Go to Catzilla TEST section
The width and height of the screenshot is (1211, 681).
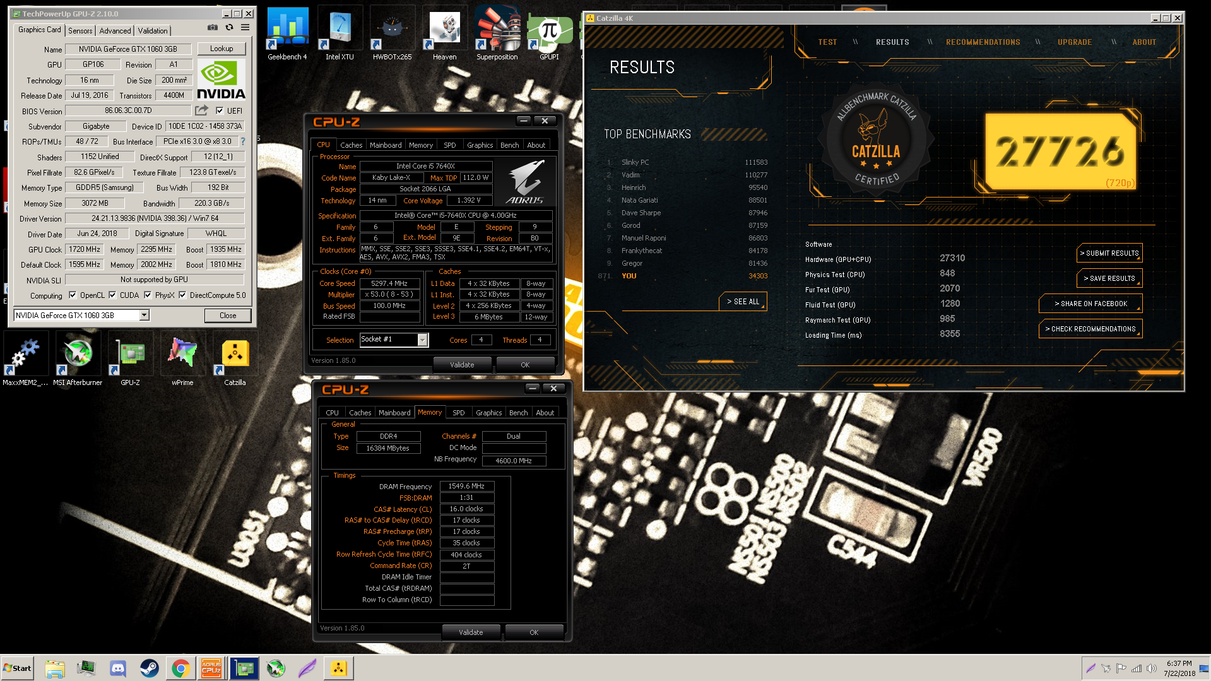coord(827,42)
